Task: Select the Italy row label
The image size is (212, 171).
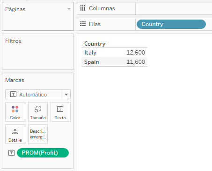Action: coord(90,53)
